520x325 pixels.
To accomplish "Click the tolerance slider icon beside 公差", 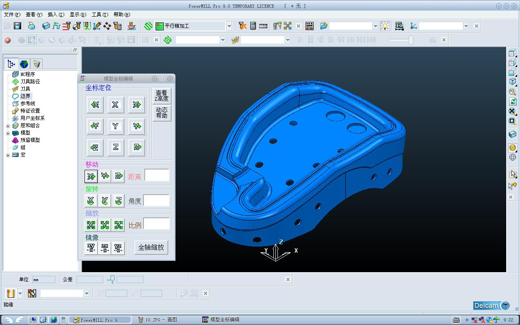I will pyautogui.click(x=111, y=279).
